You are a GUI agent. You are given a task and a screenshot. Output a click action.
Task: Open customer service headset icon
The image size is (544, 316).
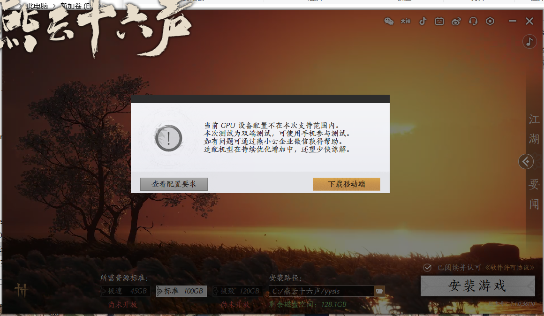[x=473, y=22]
